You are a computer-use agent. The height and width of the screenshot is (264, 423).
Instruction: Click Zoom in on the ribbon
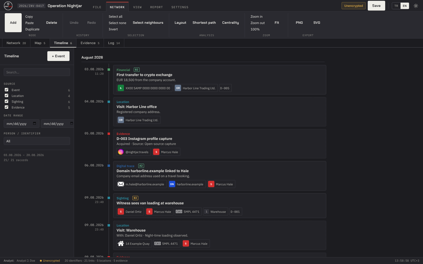[x=256, y=17]
